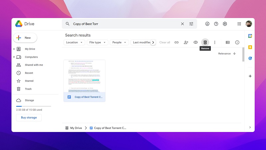The image size is (266, 150).
Task: Show more filter chips with the chevron
Action: (x=153, y=42)
